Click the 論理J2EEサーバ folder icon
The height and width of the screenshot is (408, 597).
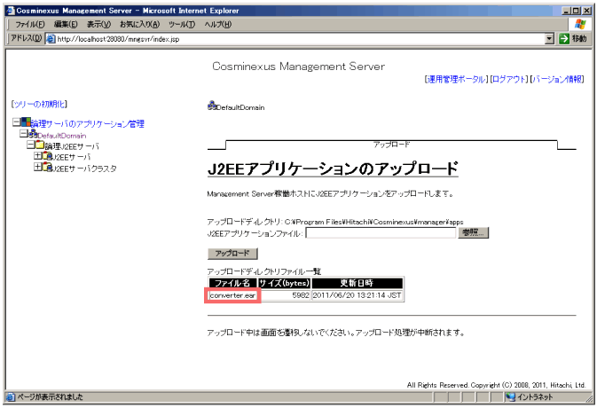[40, 145]
